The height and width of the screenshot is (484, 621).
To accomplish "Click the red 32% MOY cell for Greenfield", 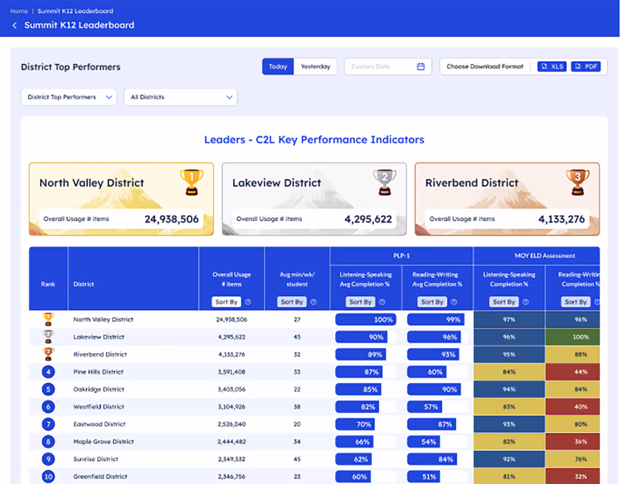I will 573,476.
